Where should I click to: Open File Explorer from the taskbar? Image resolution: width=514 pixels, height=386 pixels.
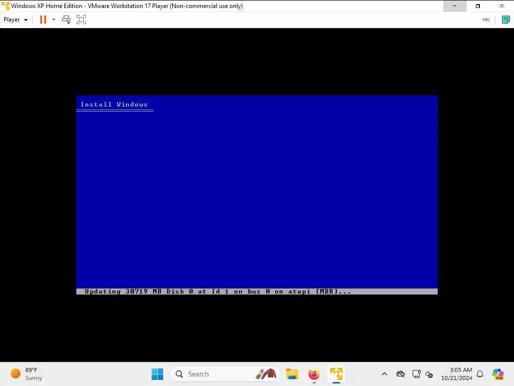[x=292, y=374]
